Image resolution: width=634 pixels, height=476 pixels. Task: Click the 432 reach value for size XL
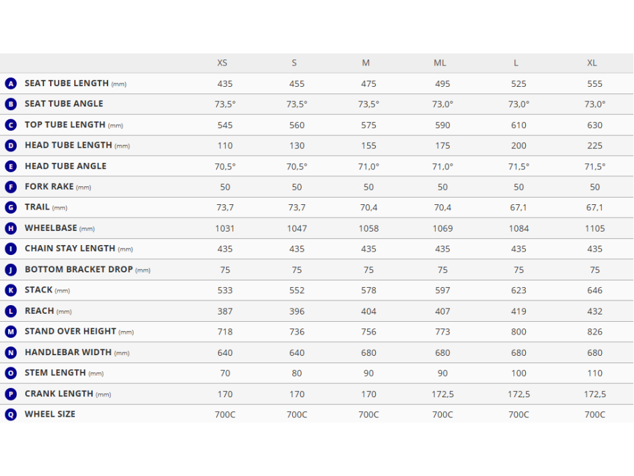coord(595,311)
